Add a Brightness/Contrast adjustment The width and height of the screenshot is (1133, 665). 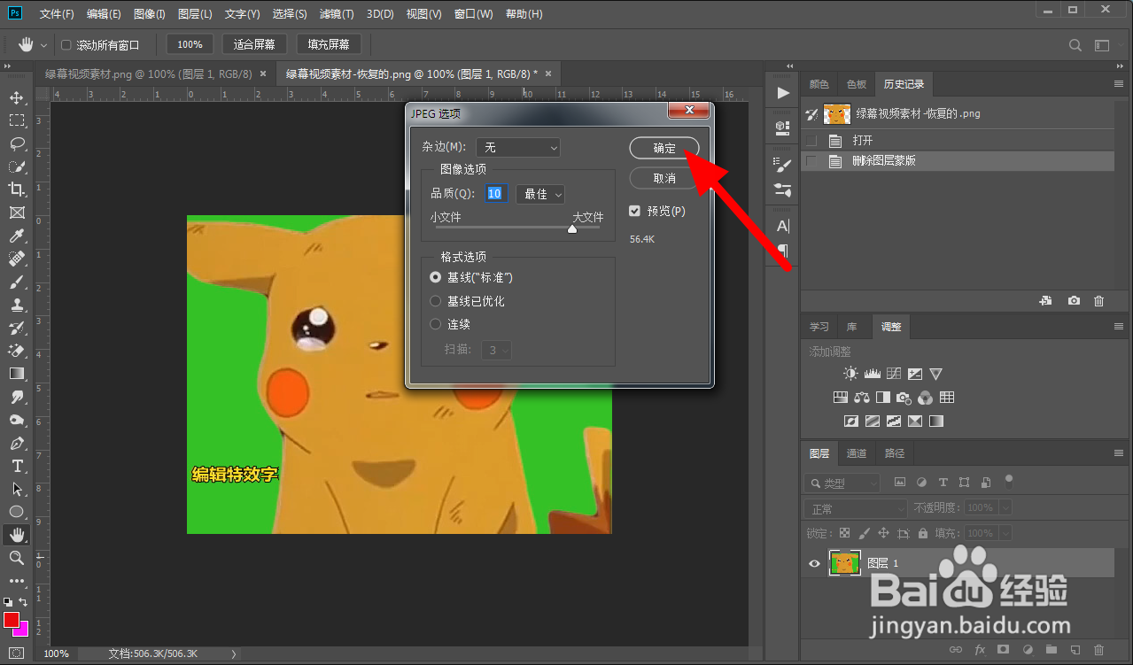coord(850,374)
